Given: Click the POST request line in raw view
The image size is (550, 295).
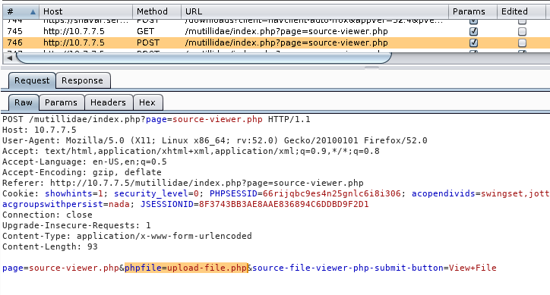Looking at the screenshot, I should point(156,120).
